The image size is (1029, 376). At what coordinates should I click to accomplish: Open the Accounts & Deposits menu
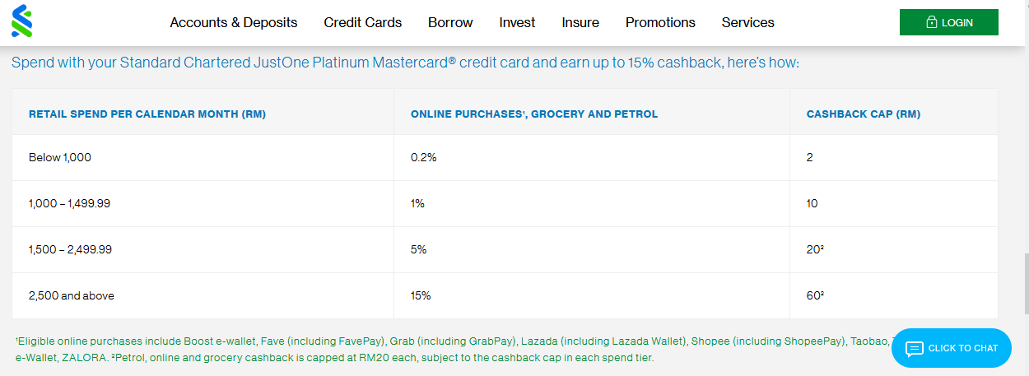[x=234, y=23]
